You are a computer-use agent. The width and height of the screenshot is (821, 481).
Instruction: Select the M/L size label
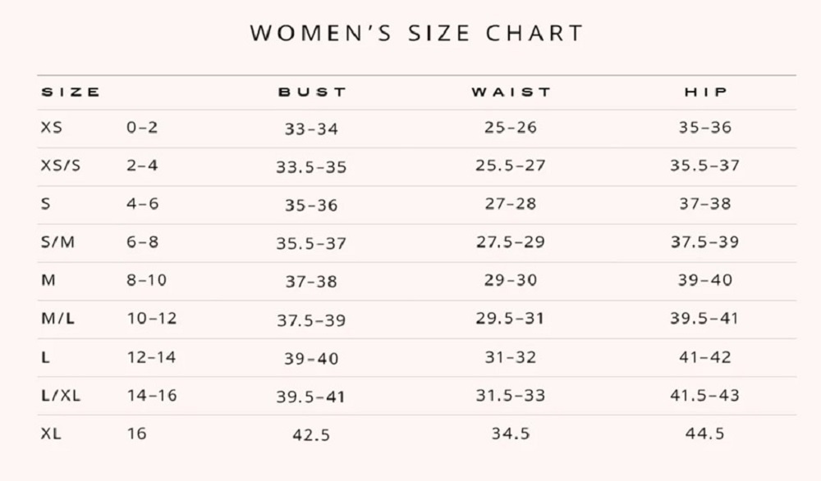(x=58, y=319)
